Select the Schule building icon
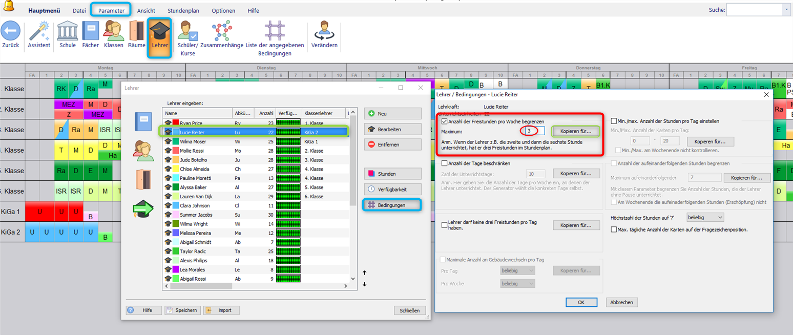 [68, 31]
